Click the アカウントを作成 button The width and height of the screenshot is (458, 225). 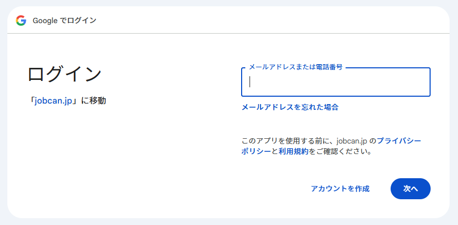click(340, 189)
